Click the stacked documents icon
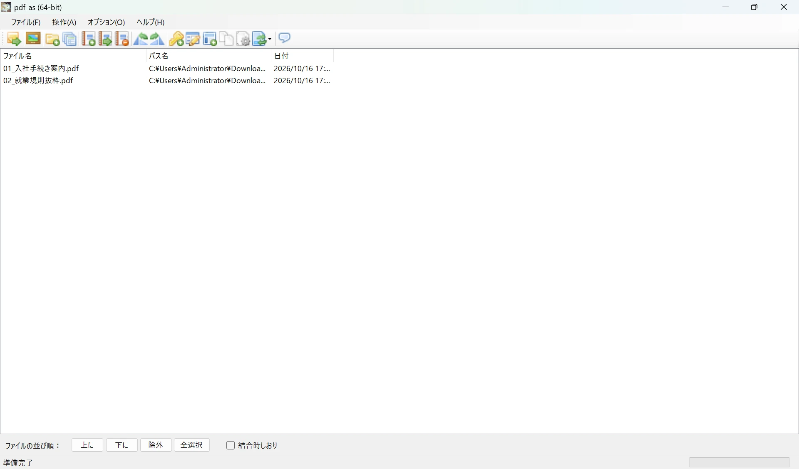The height and width of the screenshot is (469, 799). click(x=70, y=39)
